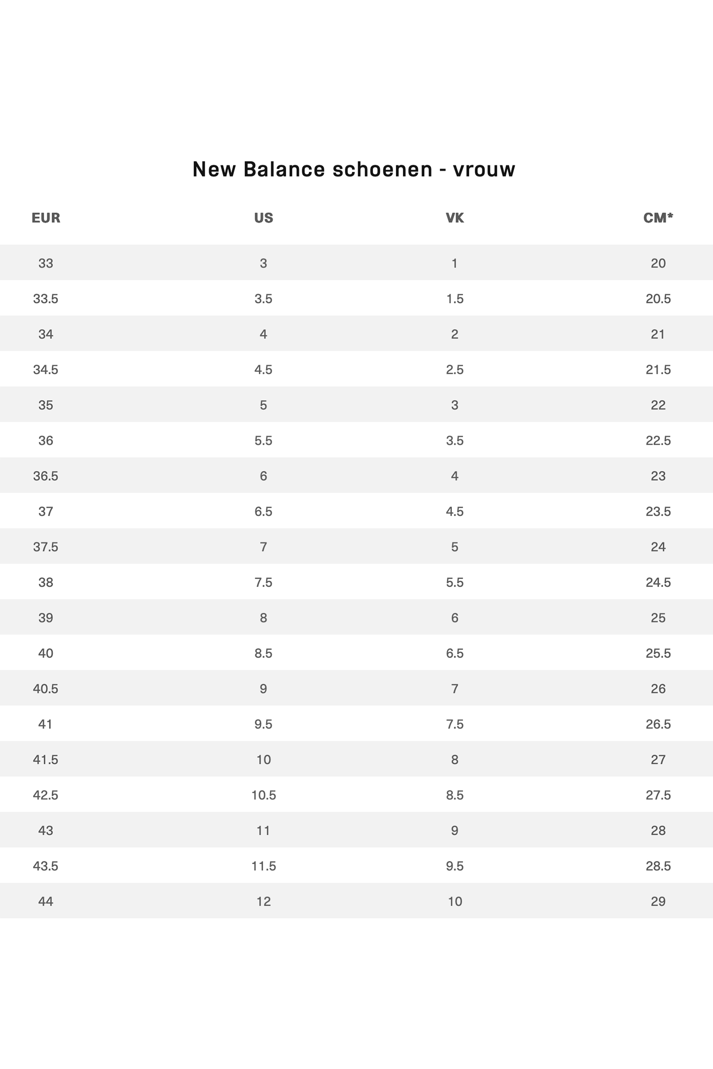Click US size 10.5 cell
713x1069 pixels.
pyautogui.click(x=264, y=795)
